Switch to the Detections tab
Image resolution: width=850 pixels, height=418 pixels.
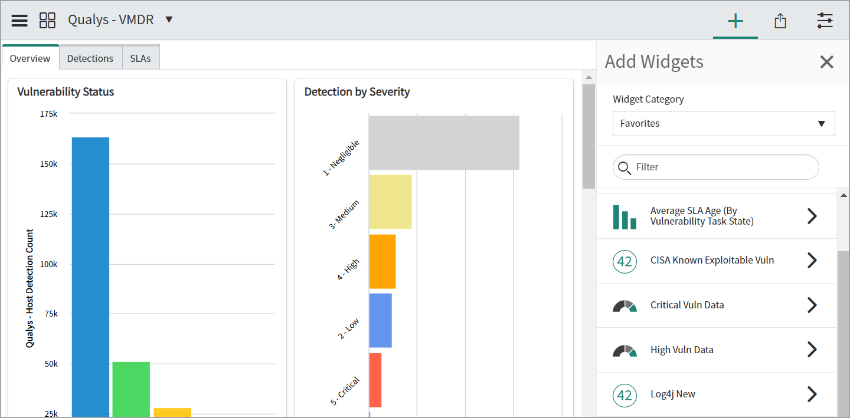(90, 58)
